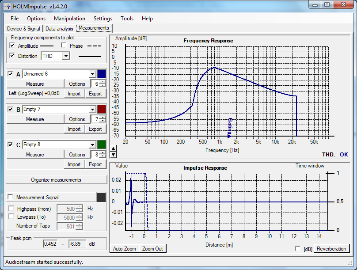Viewport: 357px width, 270px height.
Task: Import data into slot C
Action: point(74,164)
